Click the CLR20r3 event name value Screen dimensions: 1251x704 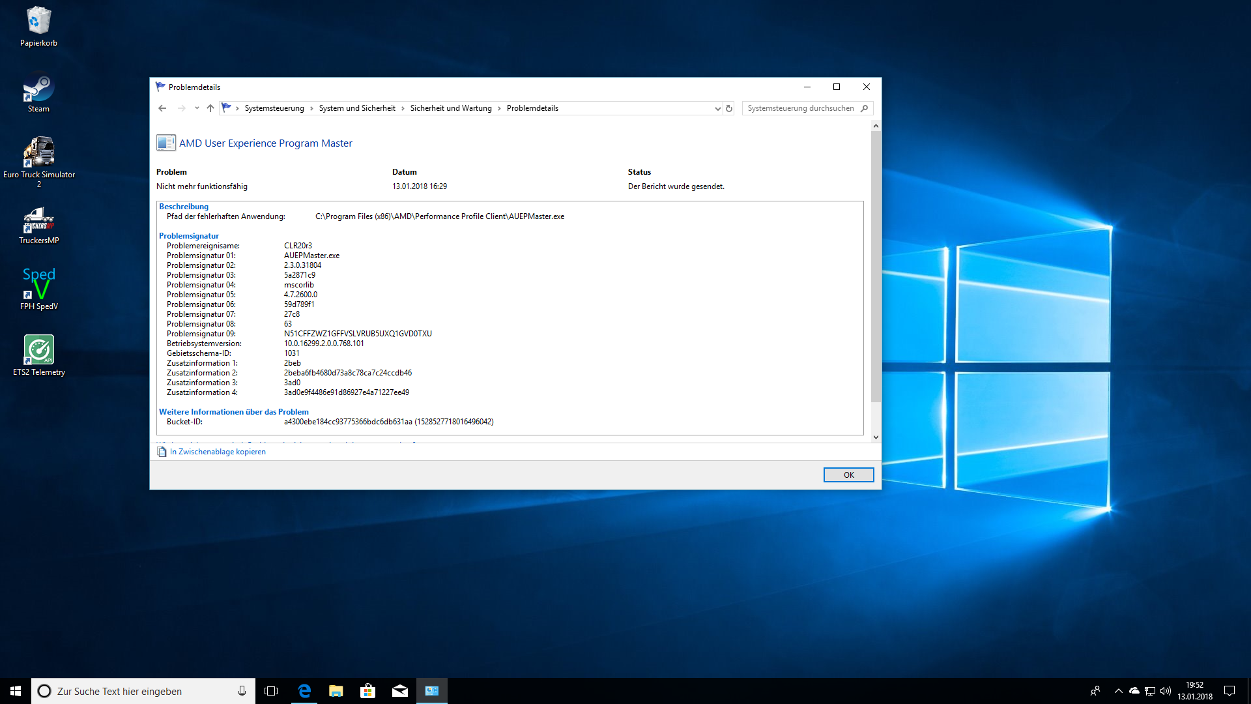pyautogui.click(x=298, y=246)
